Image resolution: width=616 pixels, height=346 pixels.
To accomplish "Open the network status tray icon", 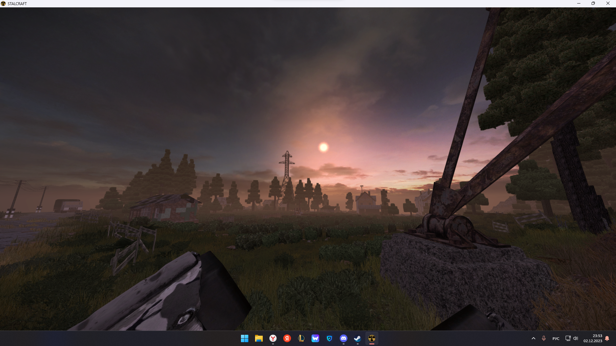I will (568, 338).
